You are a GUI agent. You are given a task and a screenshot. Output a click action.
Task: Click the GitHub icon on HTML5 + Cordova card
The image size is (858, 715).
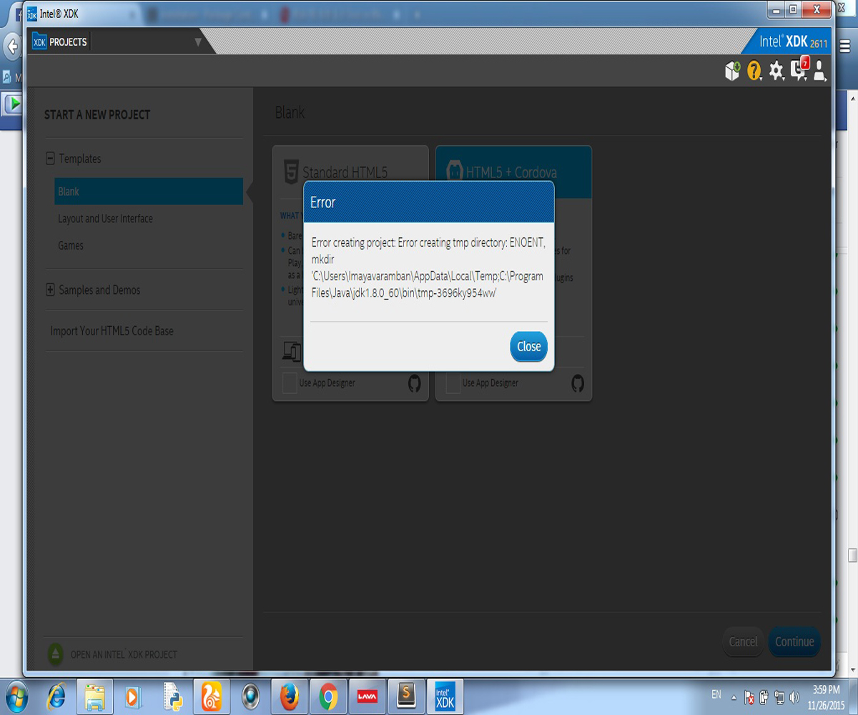pos(578,383)
